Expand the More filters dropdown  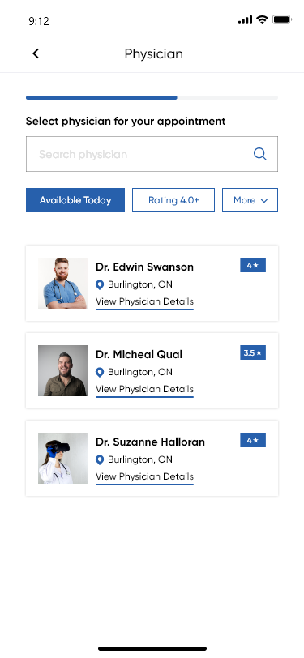[x=250, y=200]
